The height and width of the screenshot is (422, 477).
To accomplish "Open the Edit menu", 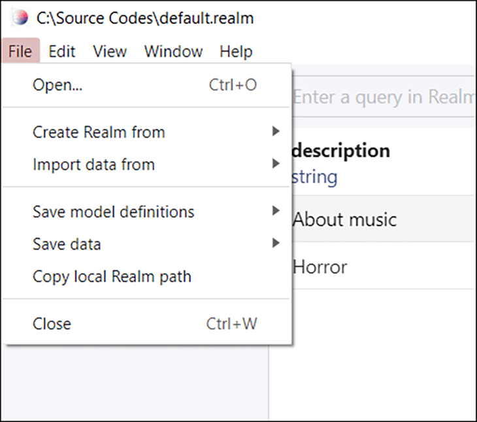I will coord(62,52).
